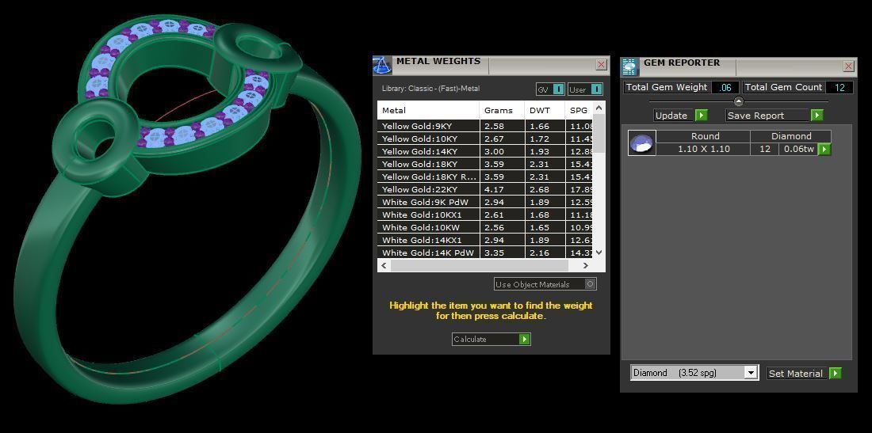Click the metal table scroll-left arrow
This screenshot has height=433, width=872.
pyautogui.click(x=383, y=266)
